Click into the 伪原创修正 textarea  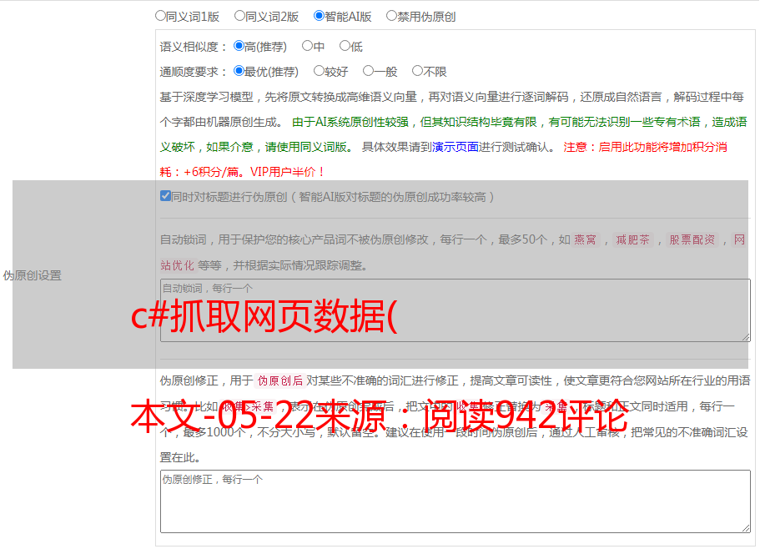[455, 501]
